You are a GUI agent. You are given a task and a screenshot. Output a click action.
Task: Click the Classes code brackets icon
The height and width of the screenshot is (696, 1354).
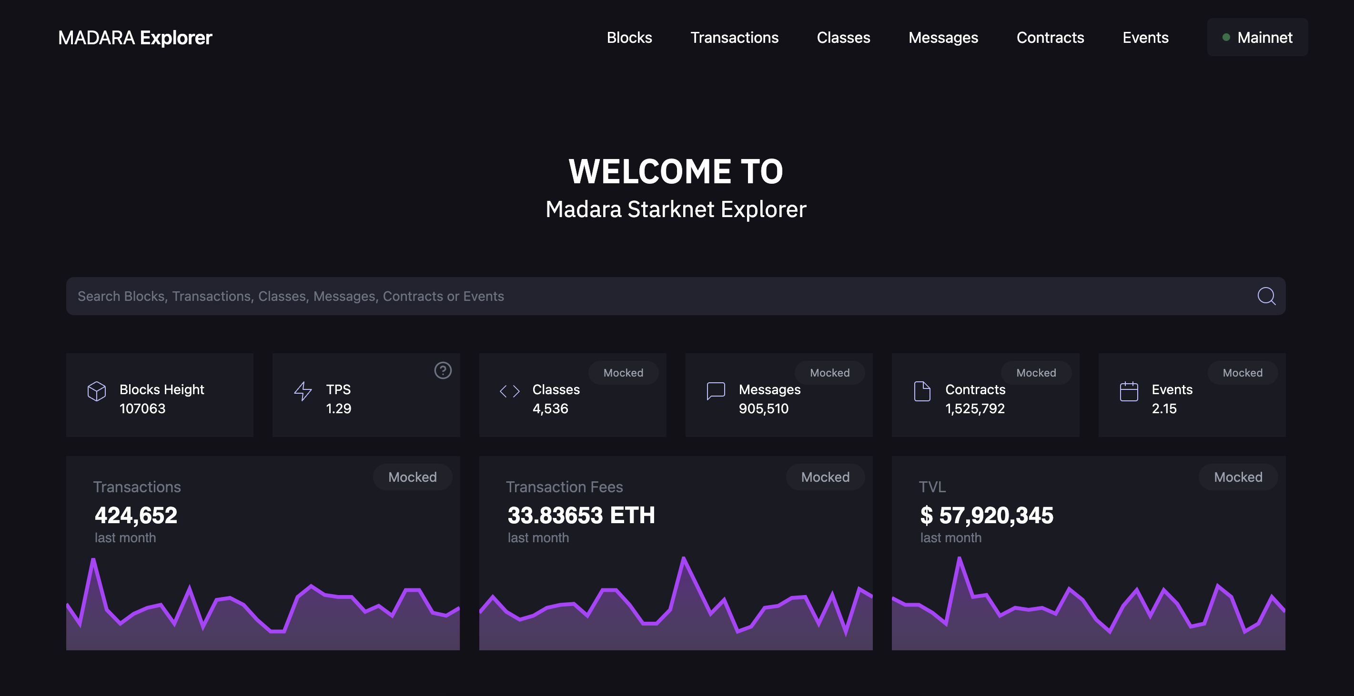click(x=509, y=391)
